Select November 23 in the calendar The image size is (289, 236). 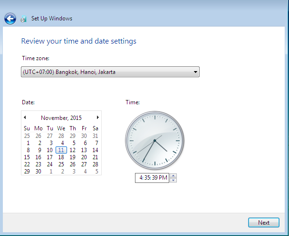39,164
